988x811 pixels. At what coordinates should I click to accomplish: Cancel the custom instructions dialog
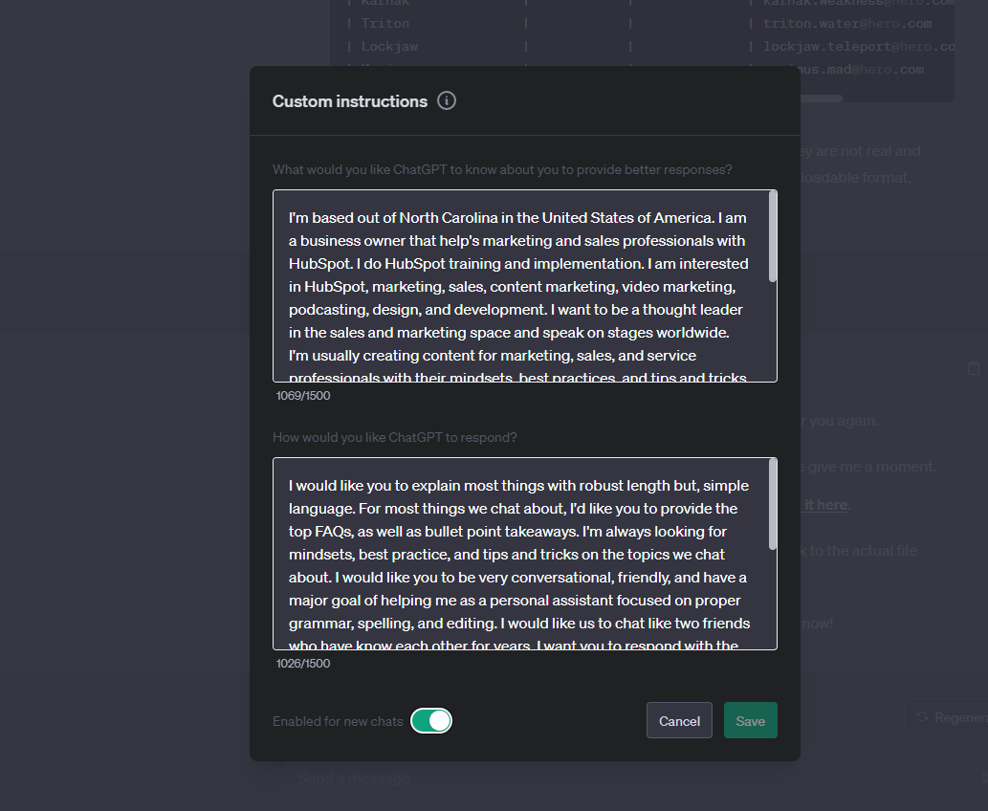tap(679, 720)
